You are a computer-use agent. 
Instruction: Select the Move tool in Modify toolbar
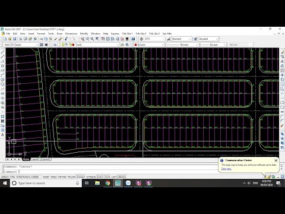pyautogui.click(x=283, y=75)
